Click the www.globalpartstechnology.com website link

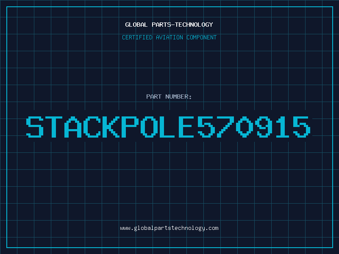169,228
